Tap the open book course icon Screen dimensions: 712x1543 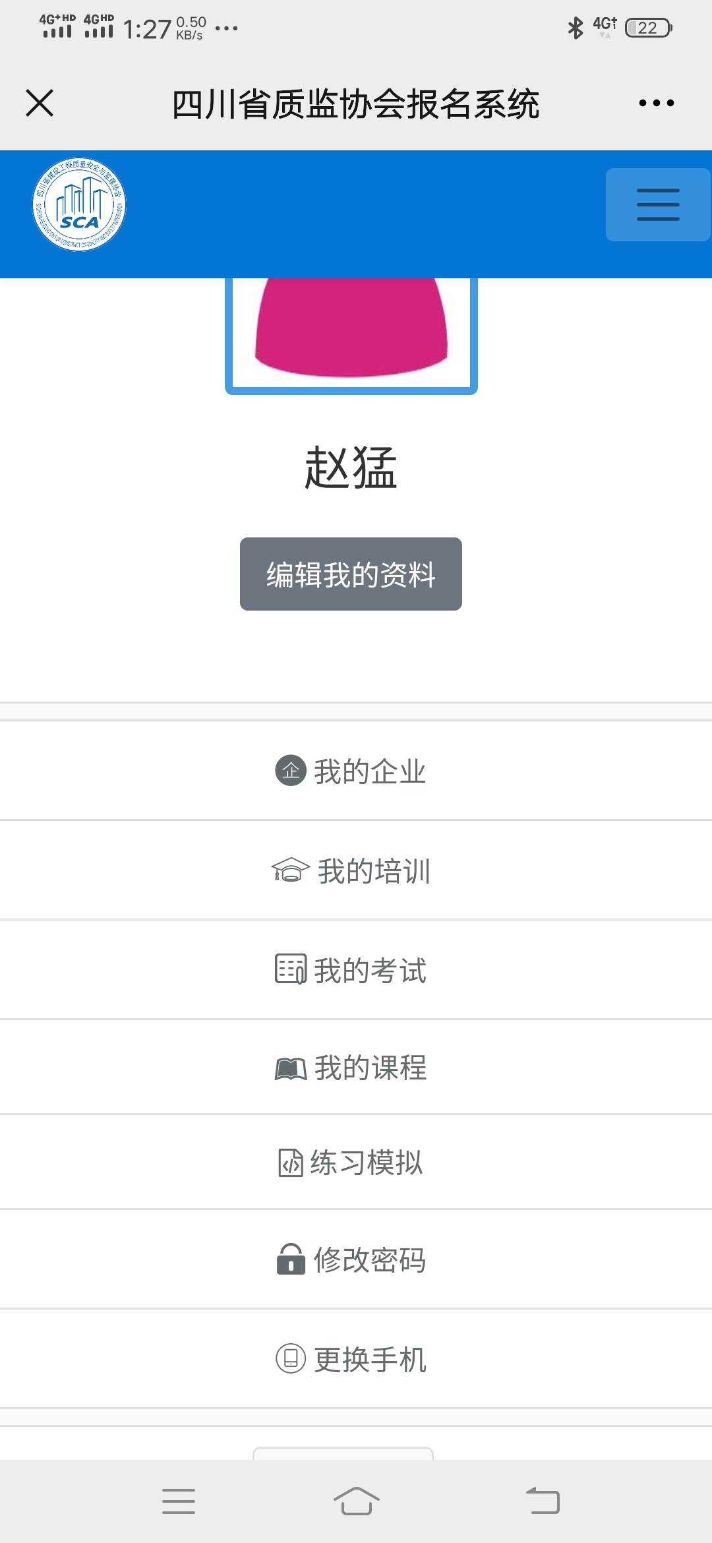point(291,1068)
